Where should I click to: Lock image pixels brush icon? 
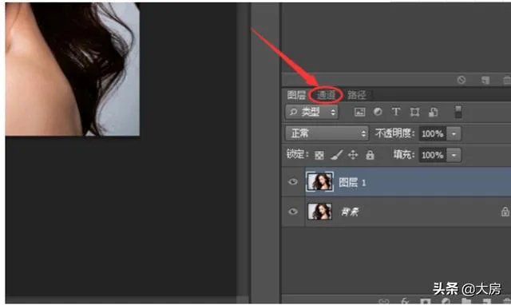337,155
